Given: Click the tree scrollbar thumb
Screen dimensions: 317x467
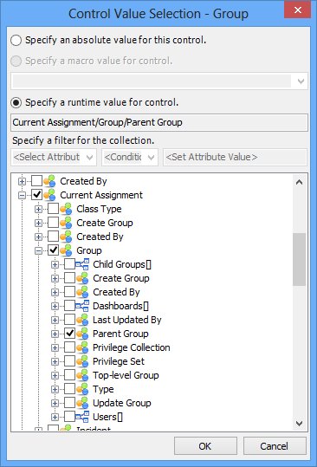Looking at the screenshot, I should pos(299,259).
